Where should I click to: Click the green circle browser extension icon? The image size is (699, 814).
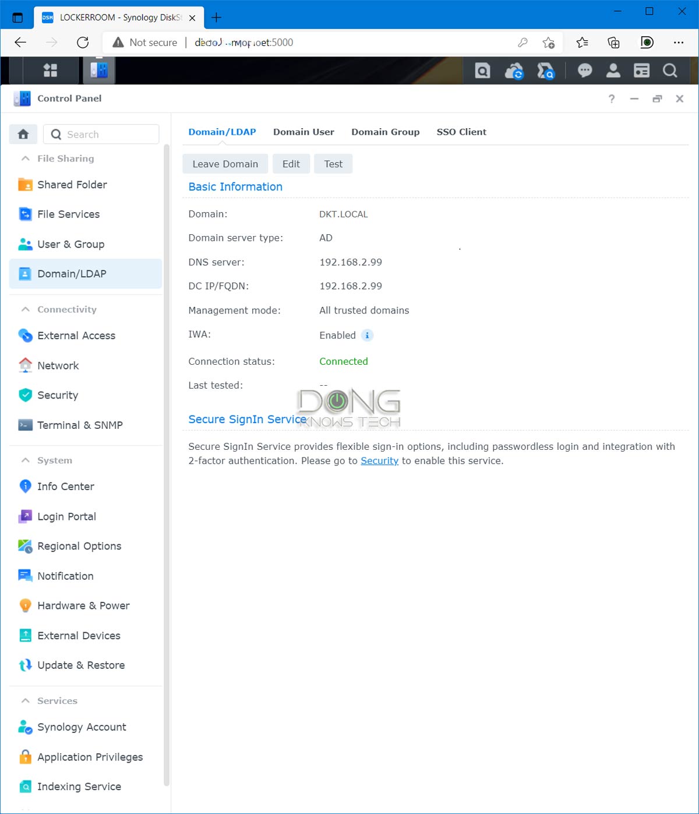click(x=646, y=43)
